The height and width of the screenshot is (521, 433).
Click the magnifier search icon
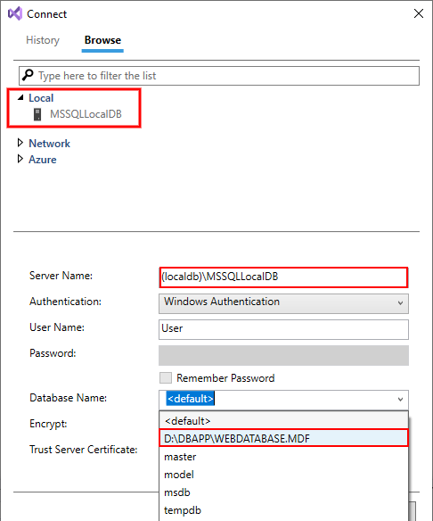(28, 75)
